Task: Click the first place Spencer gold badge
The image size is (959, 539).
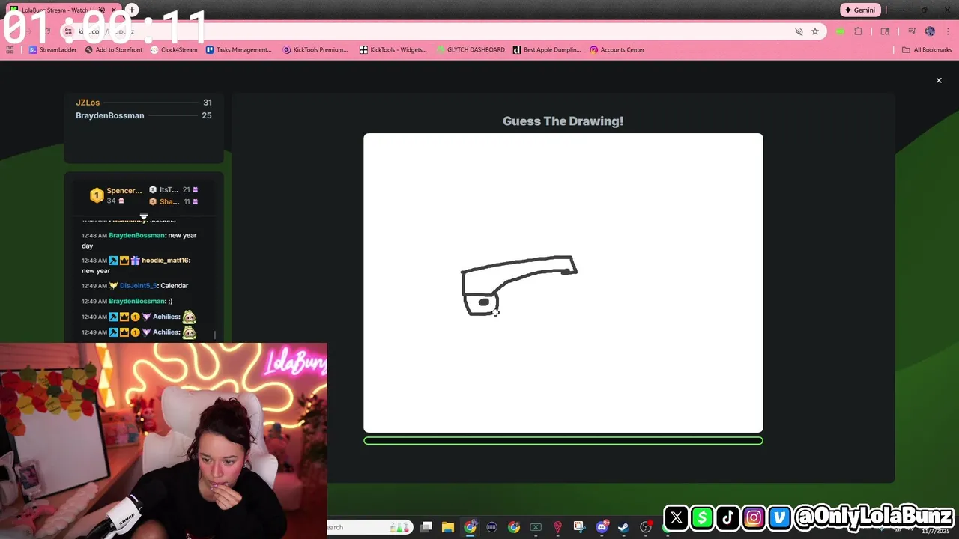Action: tap(96, 195)
